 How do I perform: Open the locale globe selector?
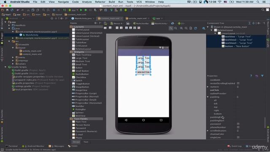tap(173, 24)
